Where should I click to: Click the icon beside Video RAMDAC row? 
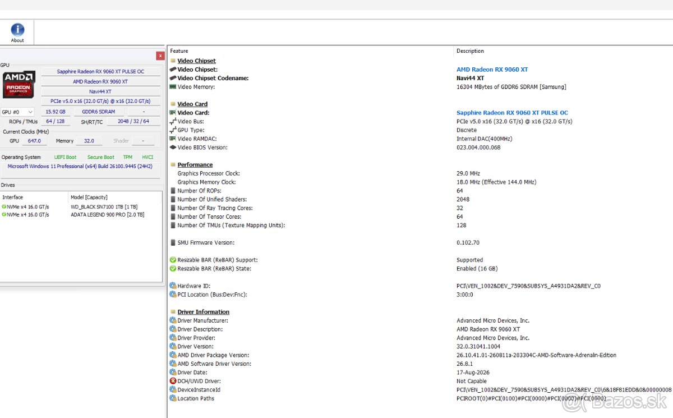coord(173,139)
